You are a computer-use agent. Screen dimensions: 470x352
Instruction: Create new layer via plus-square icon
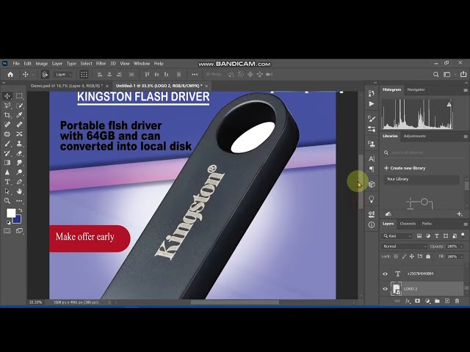point(447,301)
